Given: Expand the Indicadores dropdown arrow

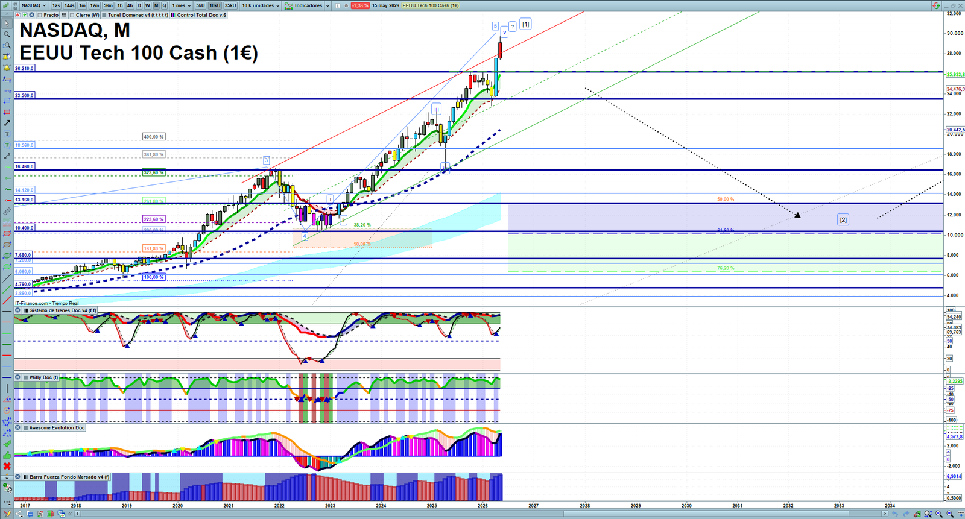Looking at the screenshot, I should tap(327, 5).
